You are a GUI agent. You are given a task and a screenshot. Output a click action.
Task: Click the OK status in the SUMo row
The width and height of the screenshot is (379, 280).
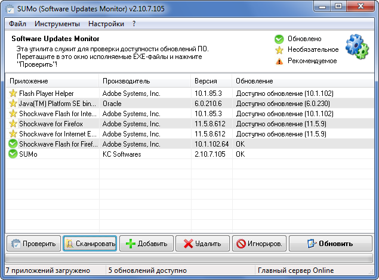tap(241, 154)
